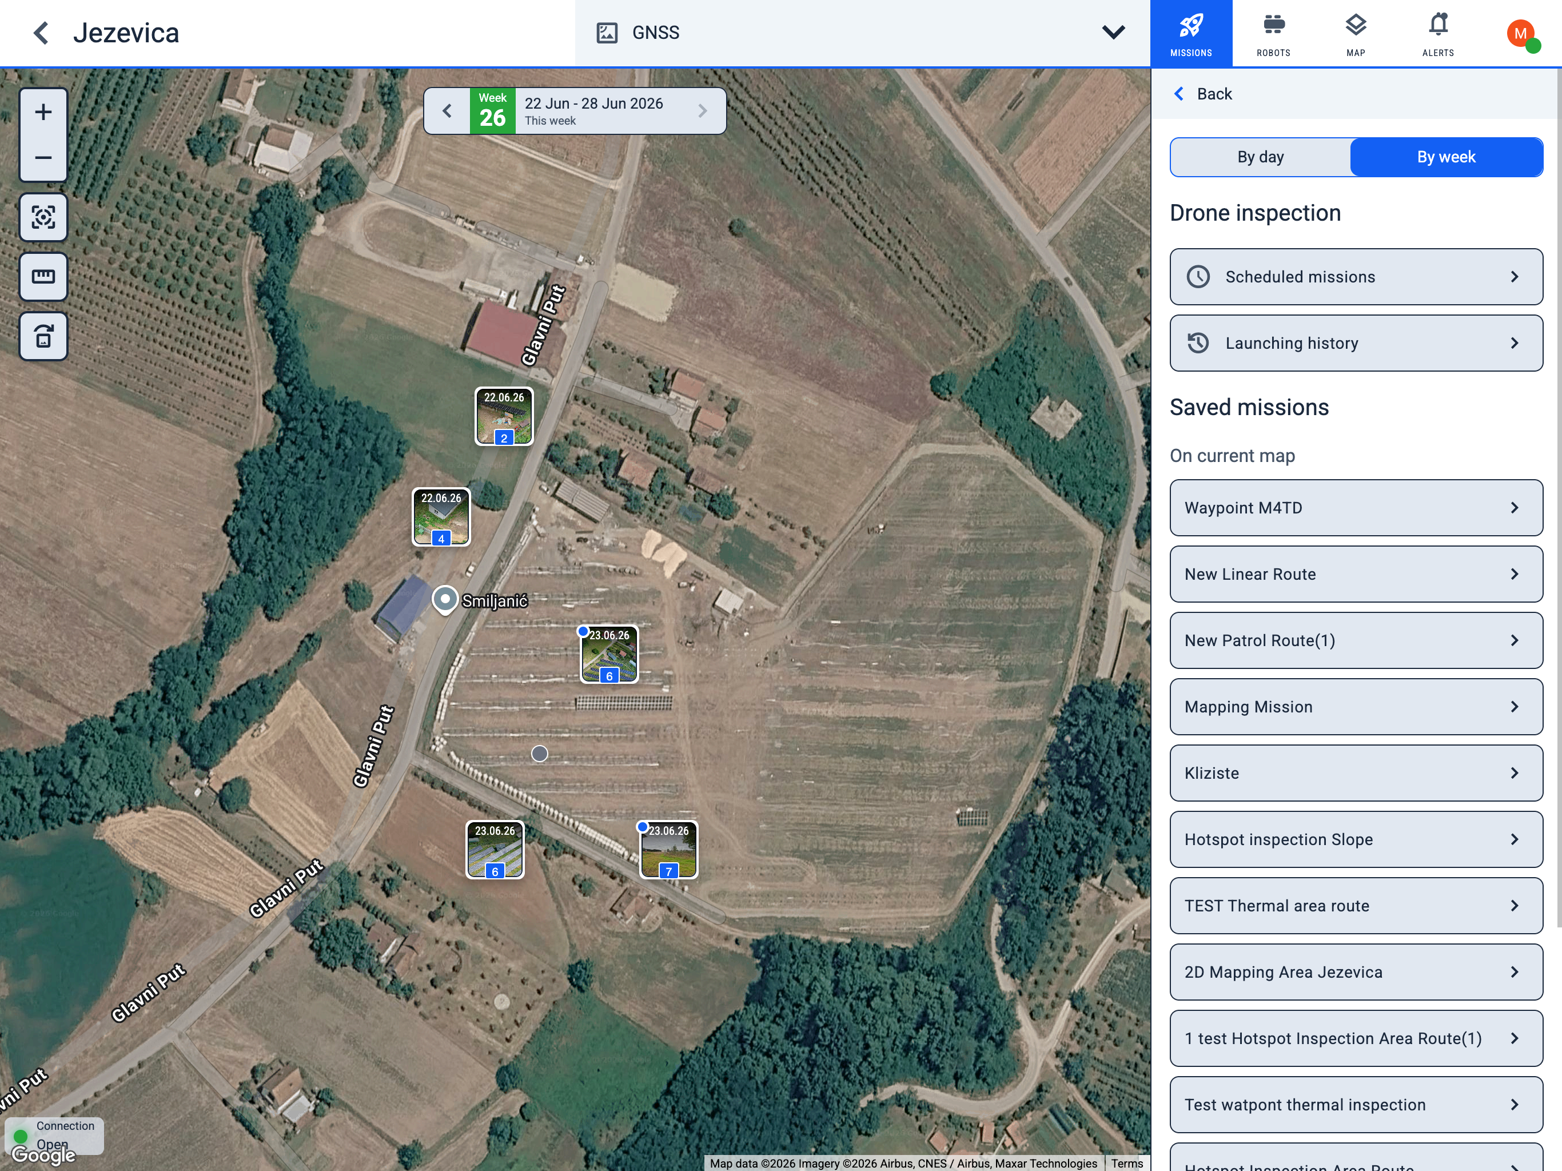Open the Missions tab
Image resolution: width=1562 pixels, height=1171 pixels.
pos(1190,33)
